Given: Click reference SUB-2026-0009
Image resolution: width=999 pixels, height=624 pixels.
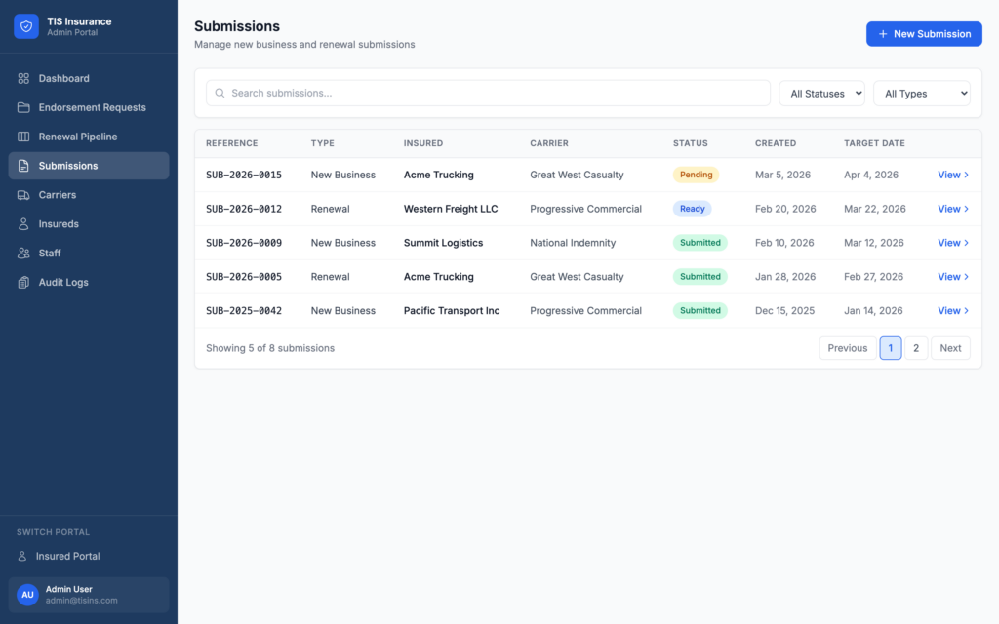Looking at the screenshot, I should 243,243.
